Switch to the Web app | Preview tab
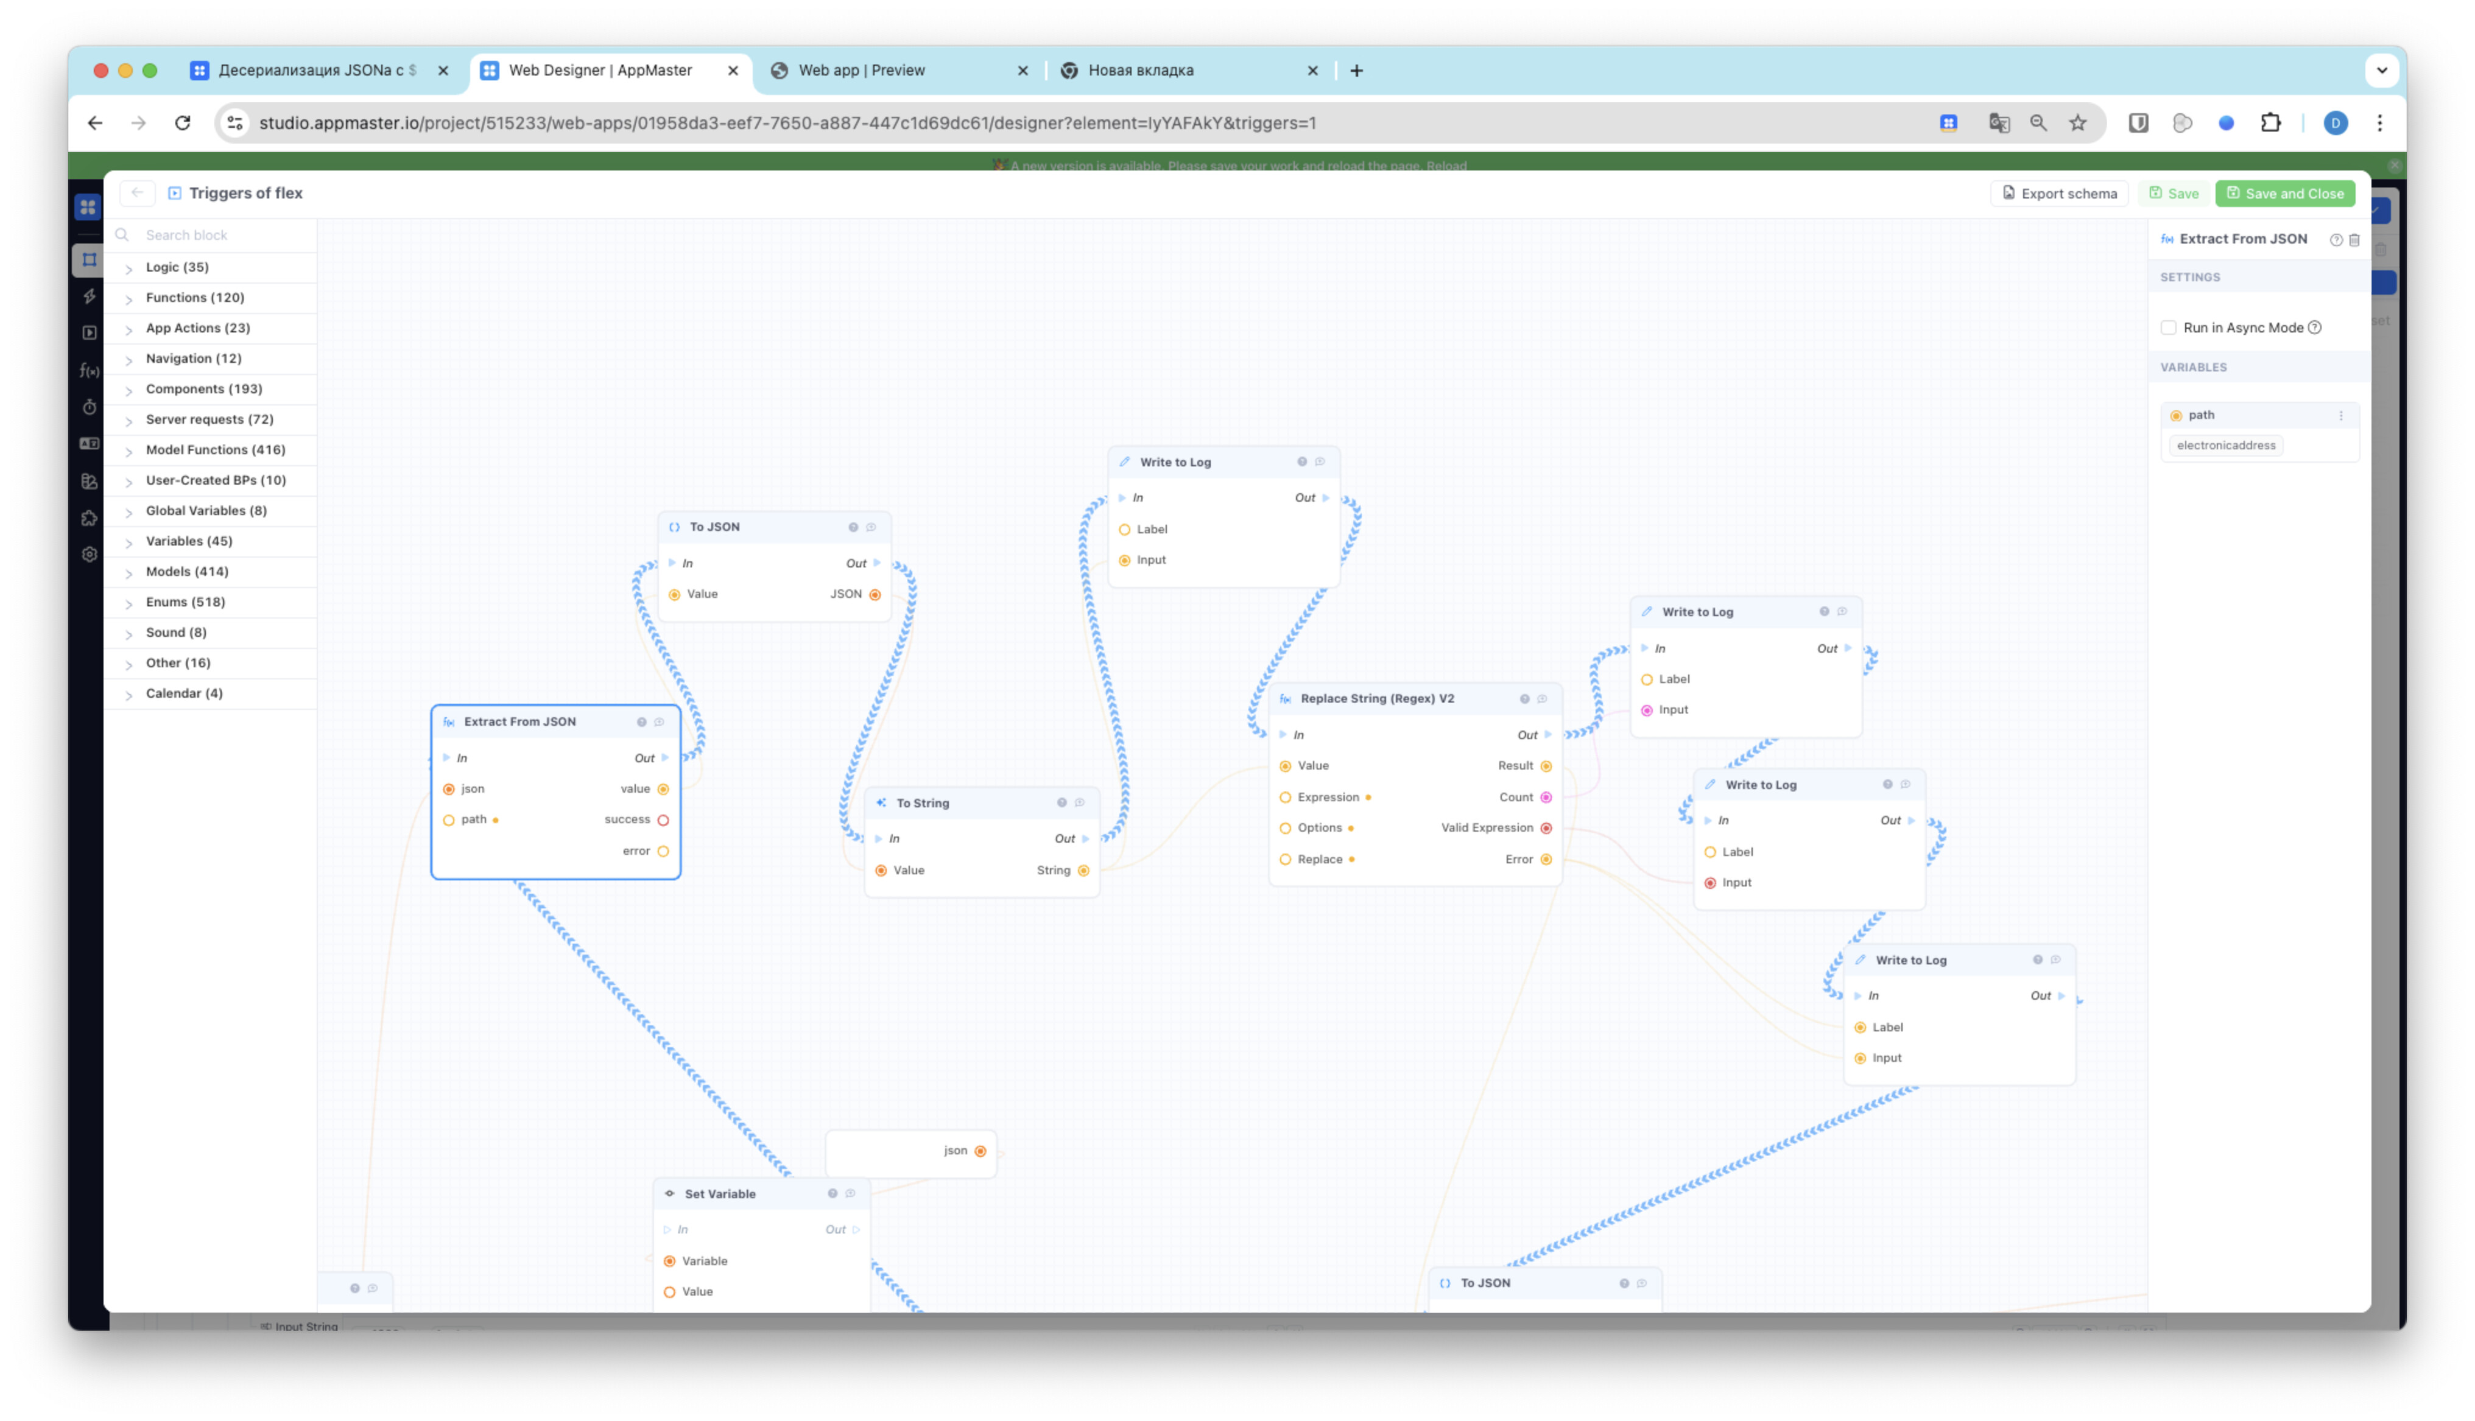The width and height of the screenshot is (2475, 1421). [898, 70]
